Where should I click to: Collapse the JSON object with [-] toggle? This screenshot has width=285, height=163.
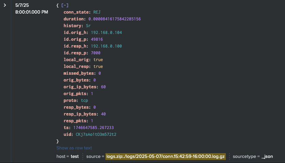point(65,5)
